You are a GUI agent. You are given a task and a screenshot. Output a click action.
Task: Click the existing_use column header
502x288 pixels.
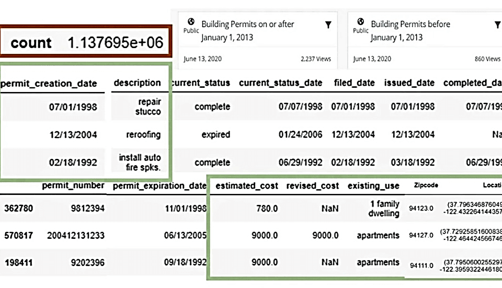(x=373, y=186)
